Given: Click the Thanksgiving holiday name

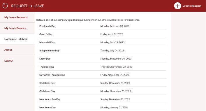Looking at the screenshot, I should click(x=47, y=67).
